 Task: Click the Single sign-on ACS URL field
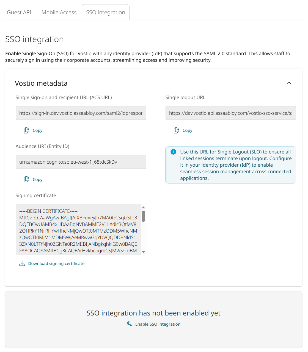(x=81, y=113)
